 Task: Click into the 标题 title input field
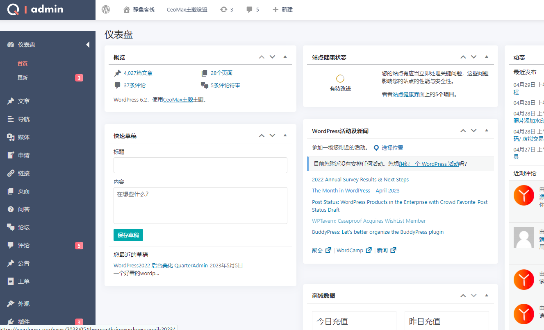(x=200, y=165)
